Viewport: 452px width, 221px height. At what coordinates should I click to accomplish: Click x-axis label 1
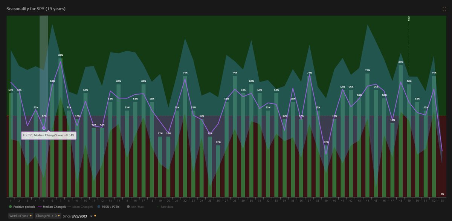11,201
